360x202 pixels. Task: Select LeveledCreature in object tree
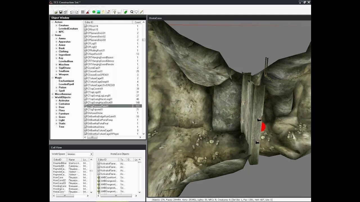click(68, 29)
